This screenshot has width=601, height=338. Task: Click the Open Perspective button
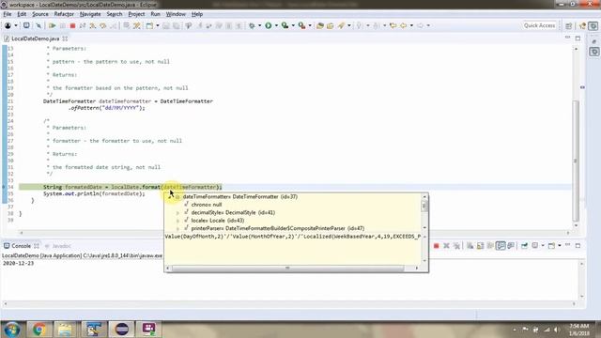[569, 25]
